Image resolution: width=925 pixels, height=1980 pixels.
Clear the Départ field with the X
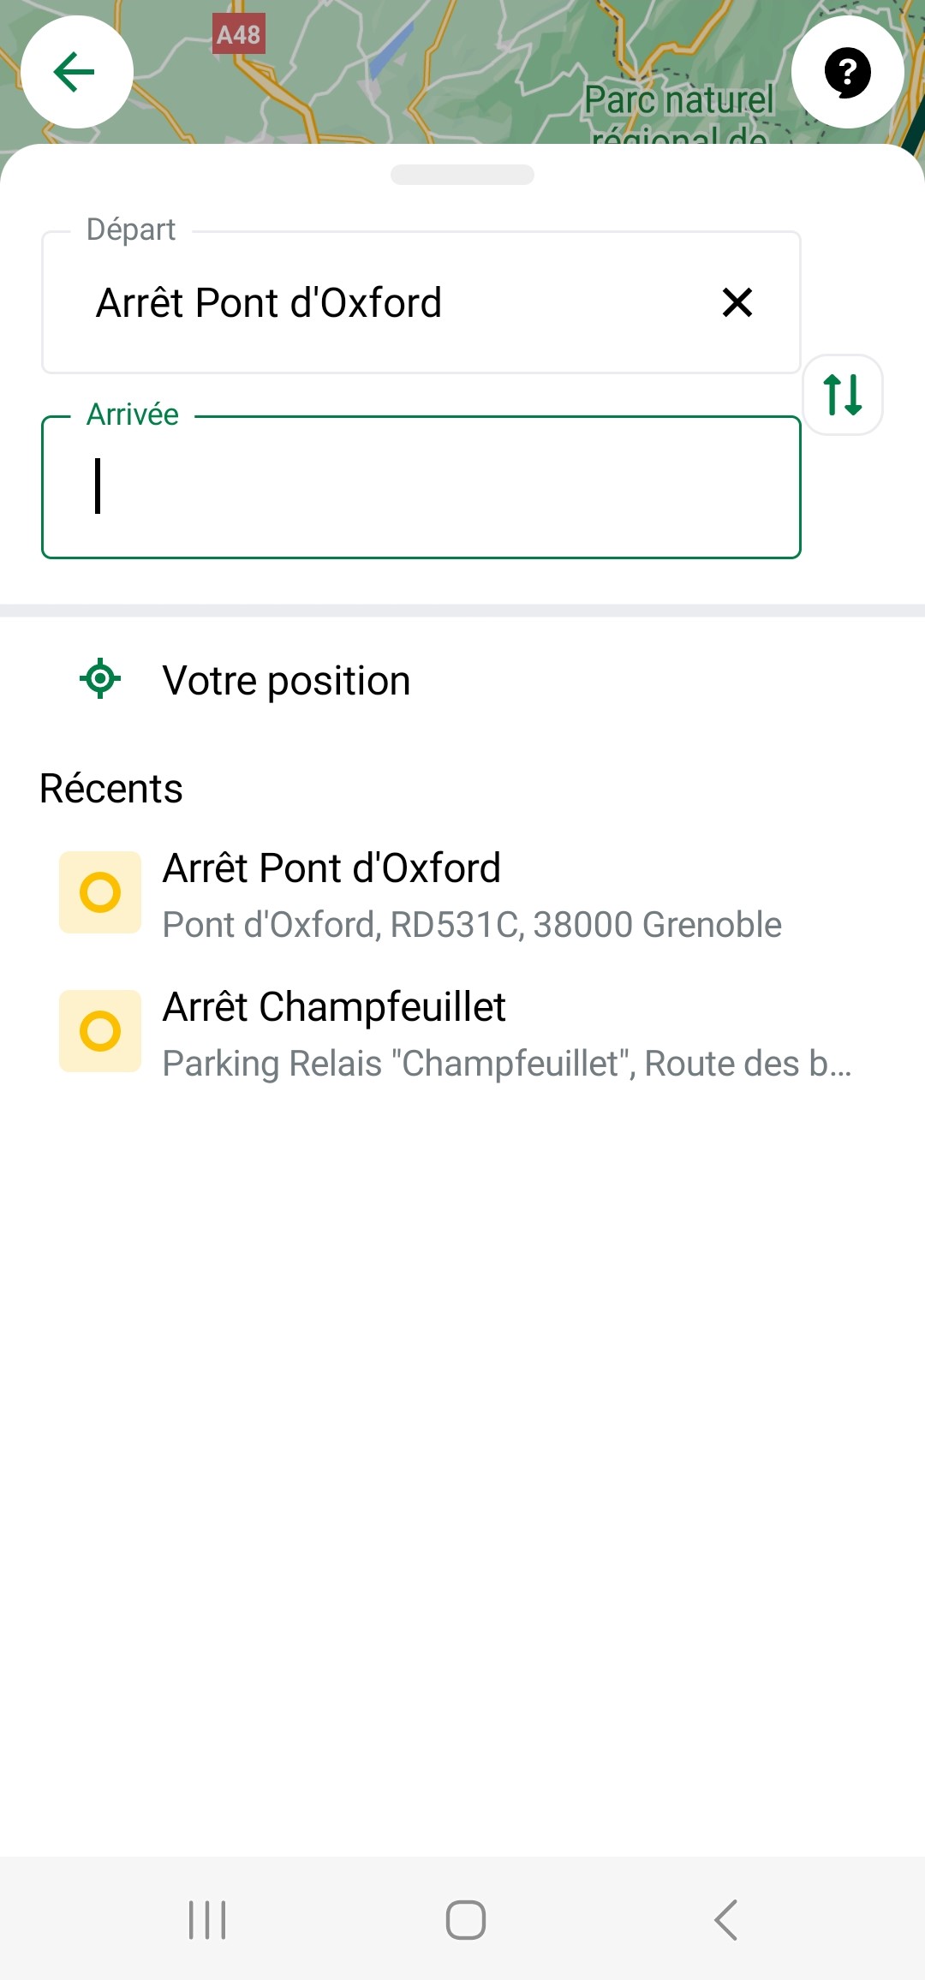pos(737,302)
